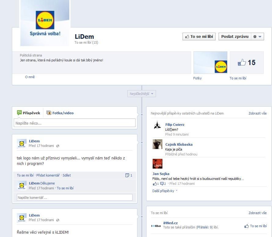
Task: Focus the Napište komentář... comment box
Action: coord(74,197)
